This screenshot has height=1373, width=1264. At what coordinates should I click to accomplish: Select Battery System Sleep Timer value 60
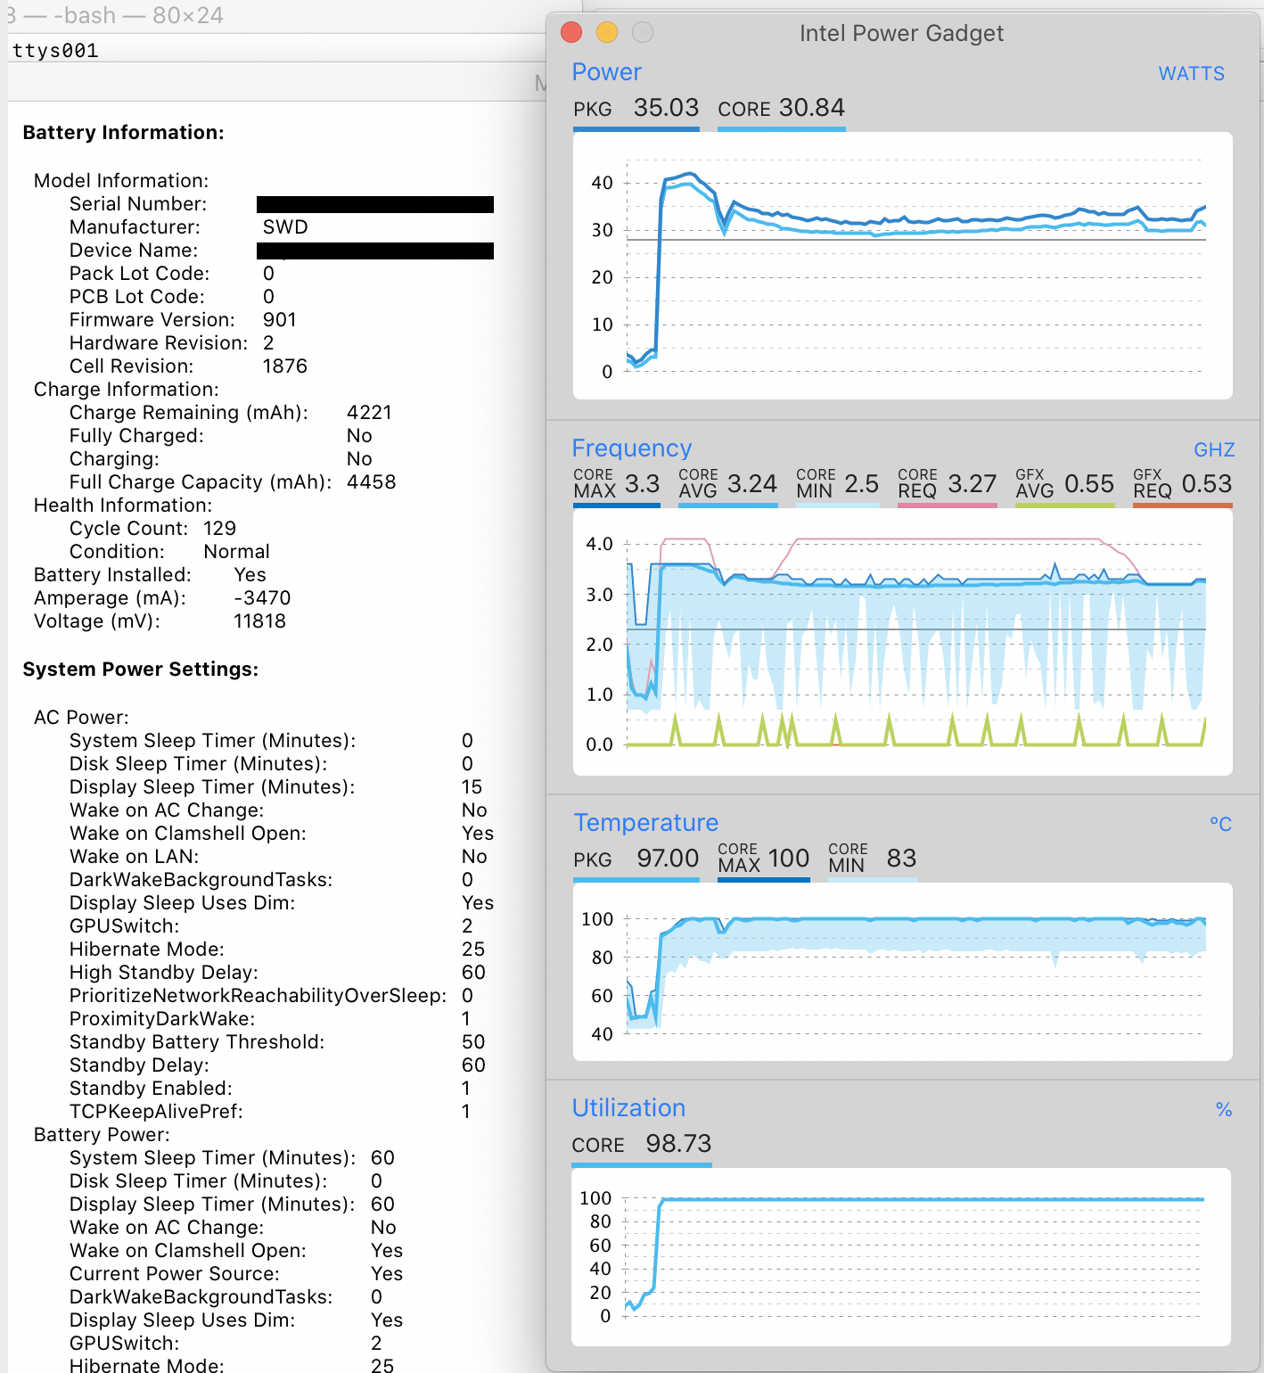[382, 1158]
